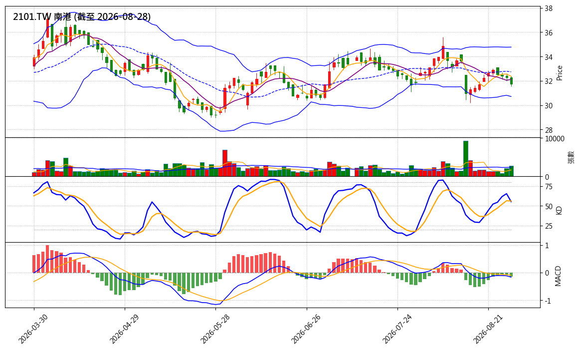580x350 pixels.
Task: Click the 張數 volume axis label
Action: [571, 157]
